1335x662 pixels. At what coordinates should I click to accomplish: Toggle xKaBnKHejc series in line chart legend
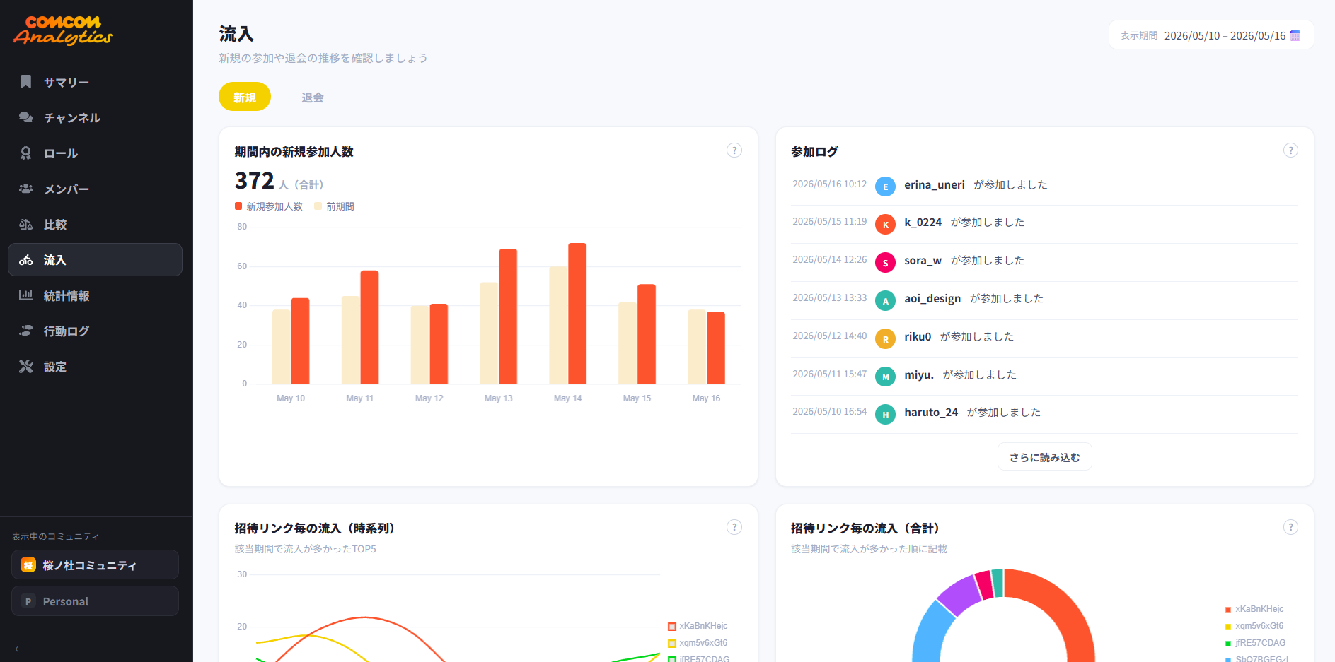[698, 626]
